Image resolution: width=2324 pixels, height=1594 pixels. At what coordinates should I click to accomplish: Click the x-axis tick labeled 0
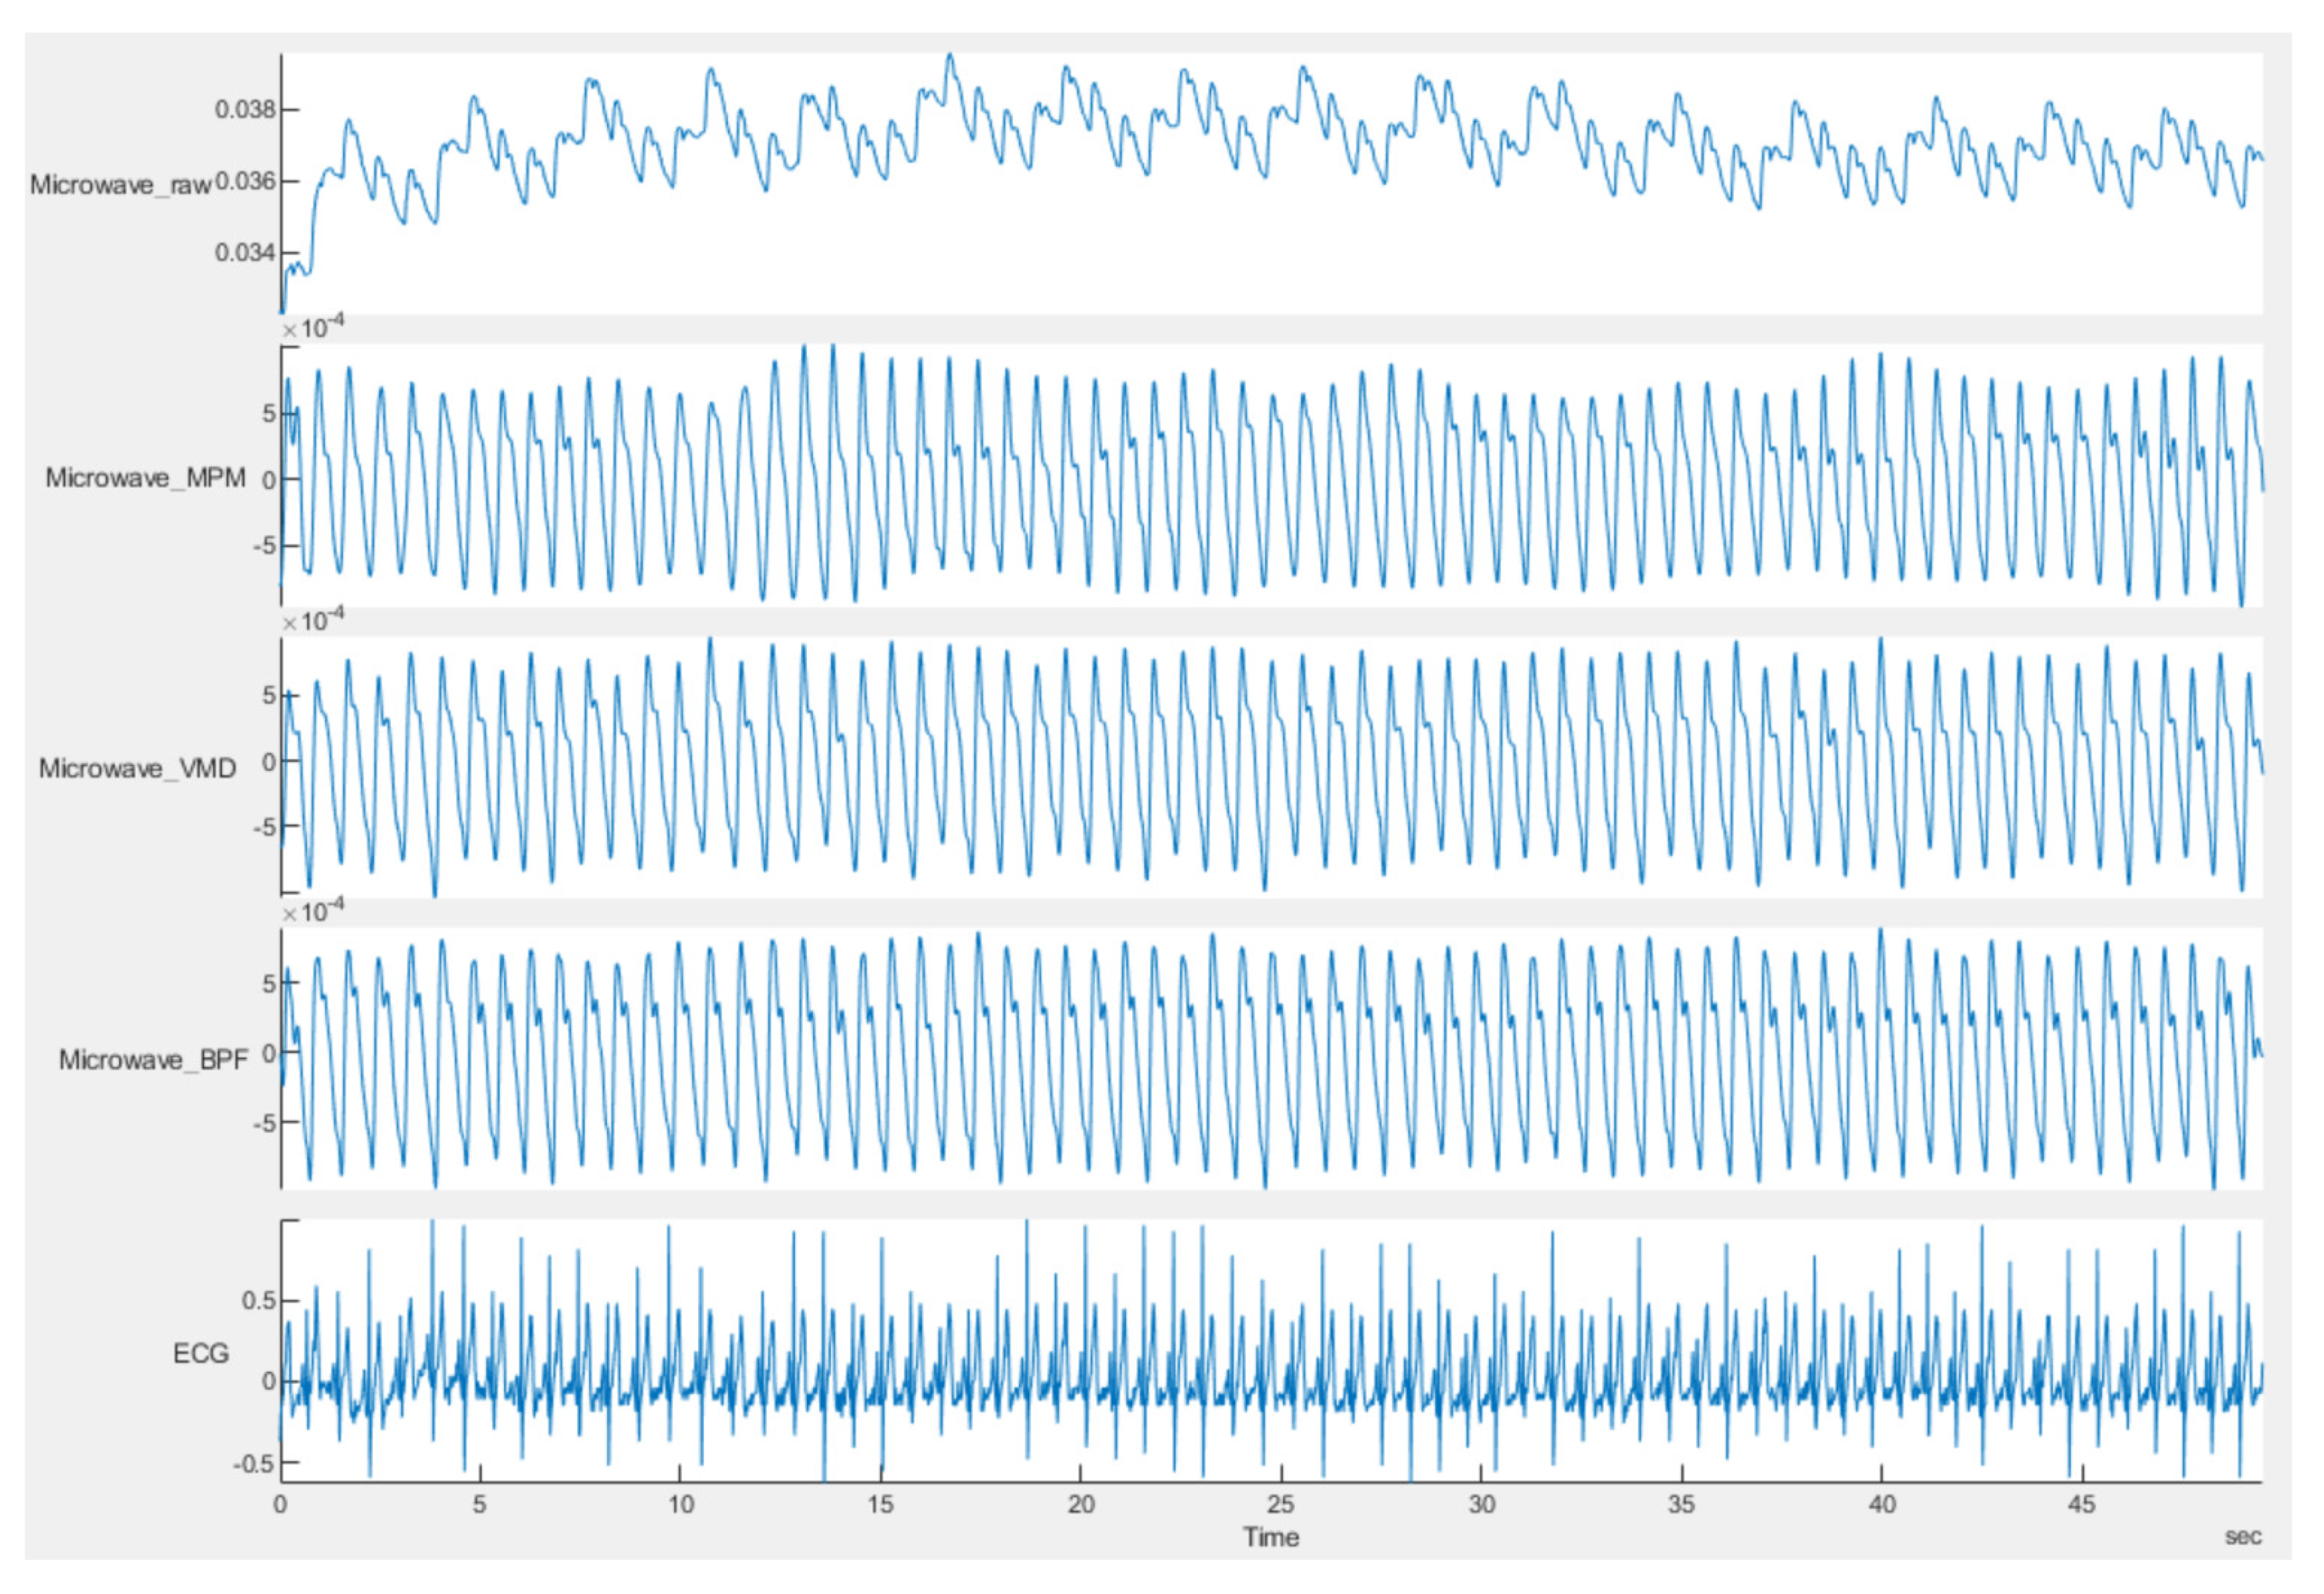point(280,1504)
